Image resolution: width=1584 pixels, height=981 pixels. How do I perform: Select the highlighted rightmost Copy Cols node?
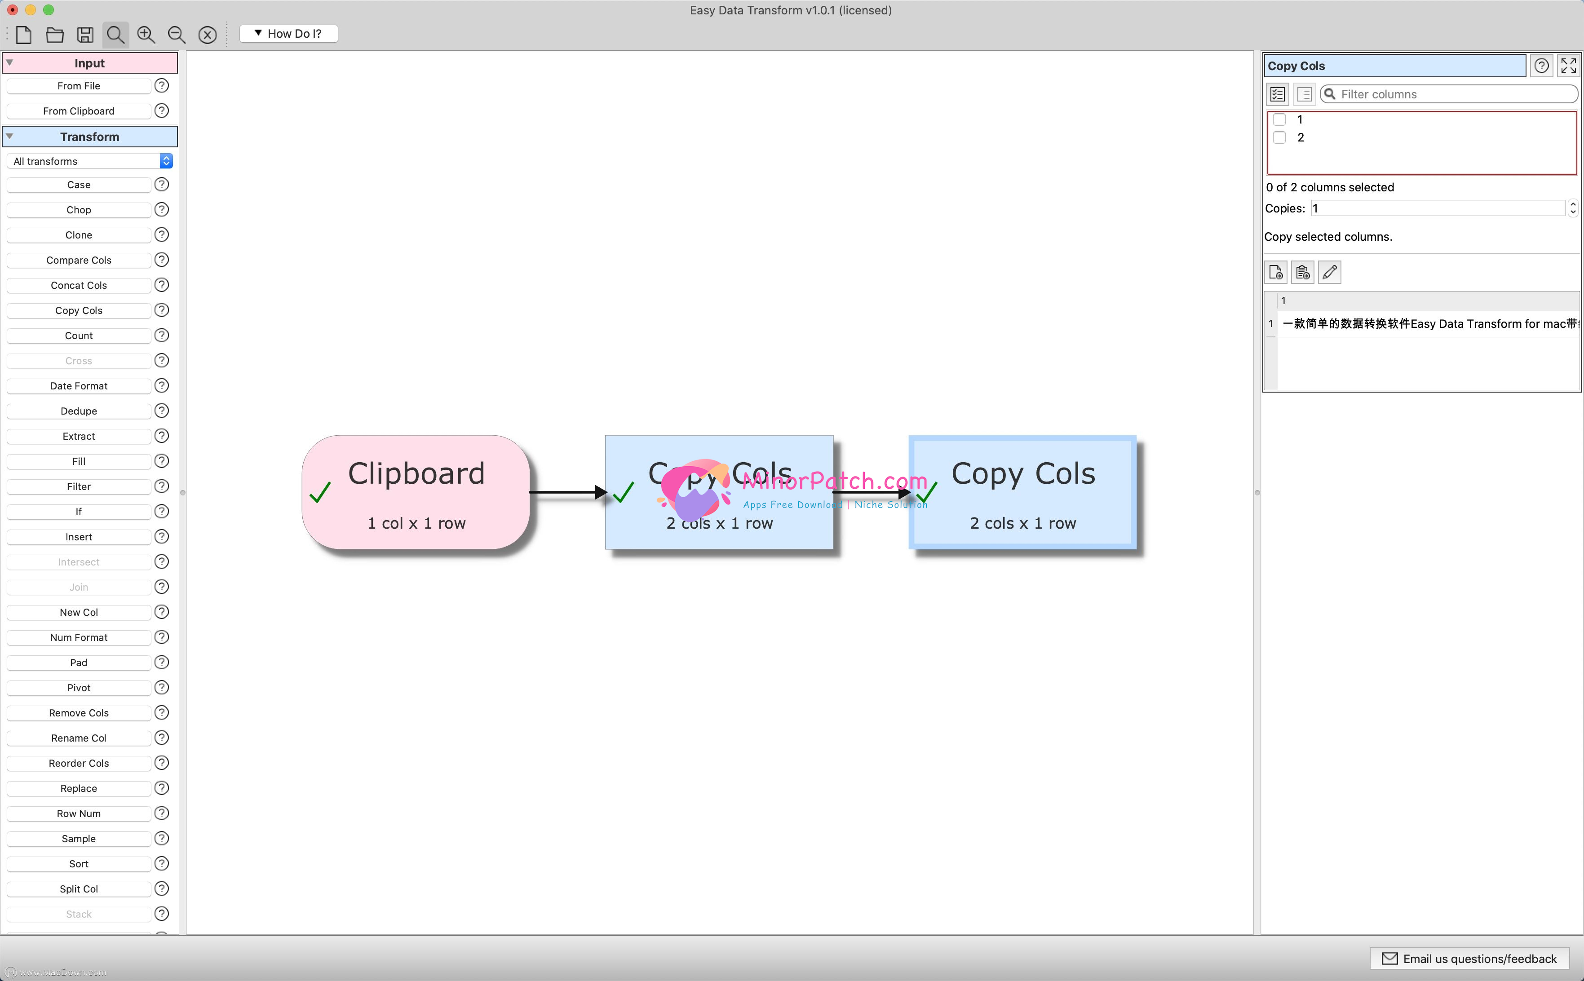[1023, 492]
